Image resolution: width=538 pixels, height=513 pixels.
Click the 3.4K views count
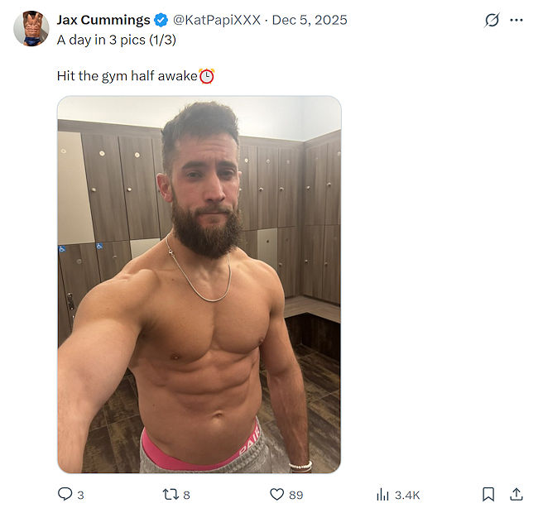(x=407, y=495)
